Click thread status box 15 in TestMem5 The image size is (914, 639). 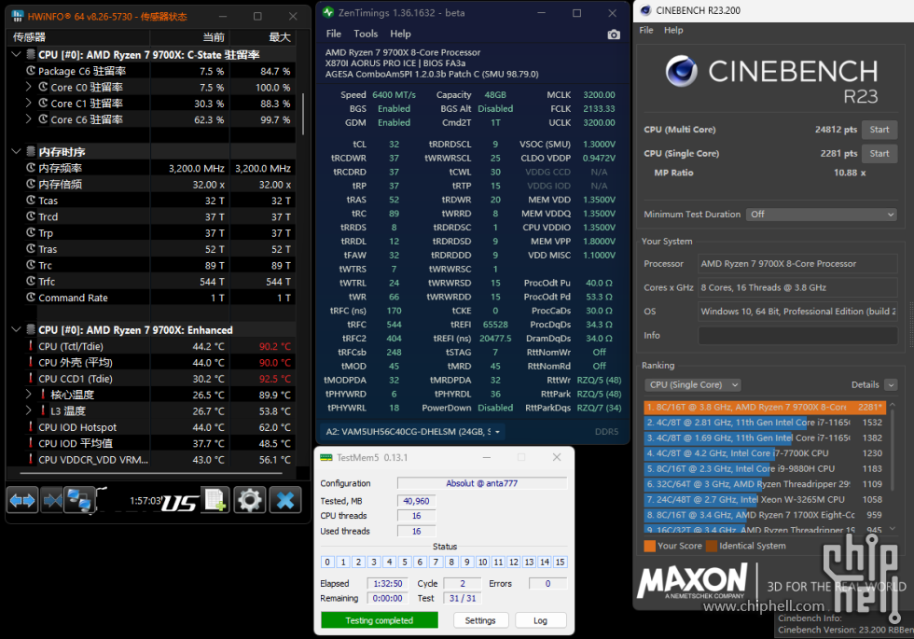(x=560, y=562)
